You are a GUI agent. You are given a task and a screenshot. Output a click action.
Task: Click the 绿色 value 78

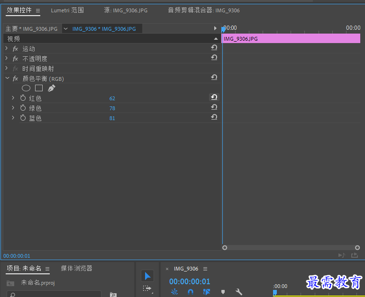click(x=112, y=108)
